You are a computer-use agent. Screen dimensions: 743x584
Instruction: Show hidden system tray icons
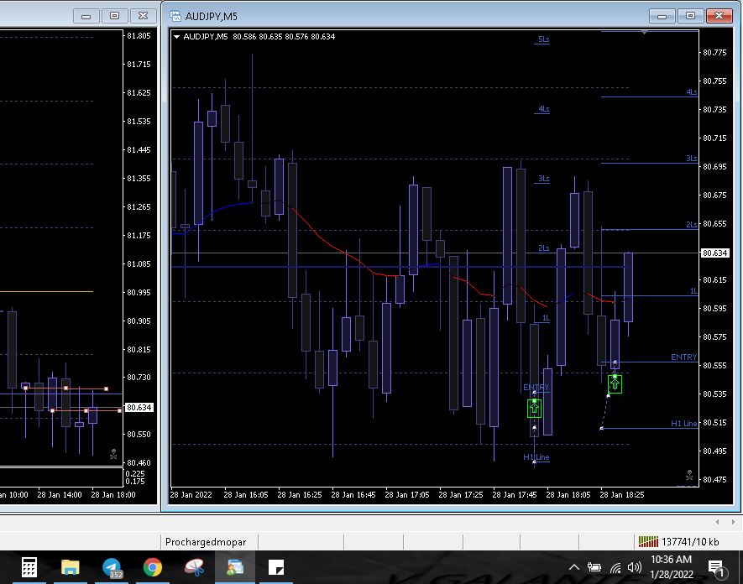(574, 568)
